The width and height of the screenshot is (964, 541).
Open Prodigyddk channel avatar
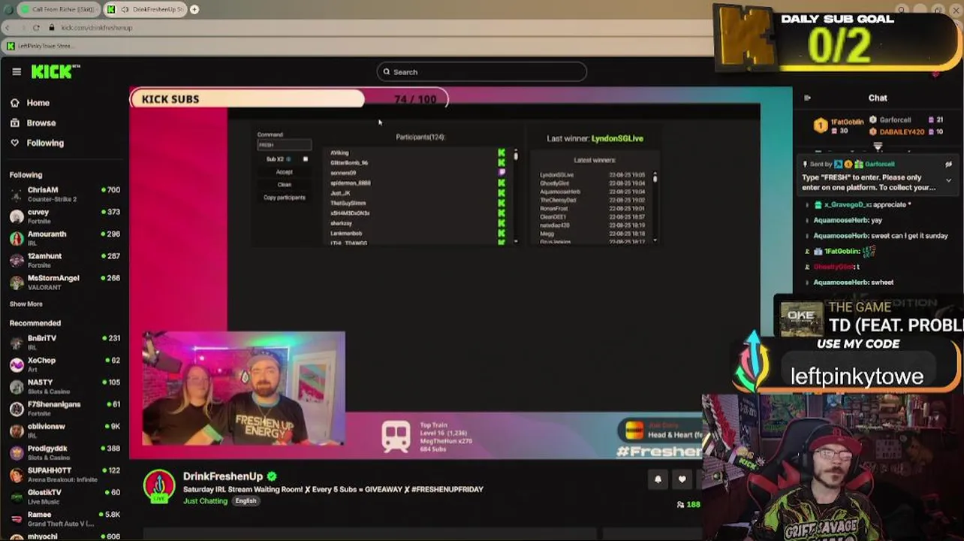point(17,452)
